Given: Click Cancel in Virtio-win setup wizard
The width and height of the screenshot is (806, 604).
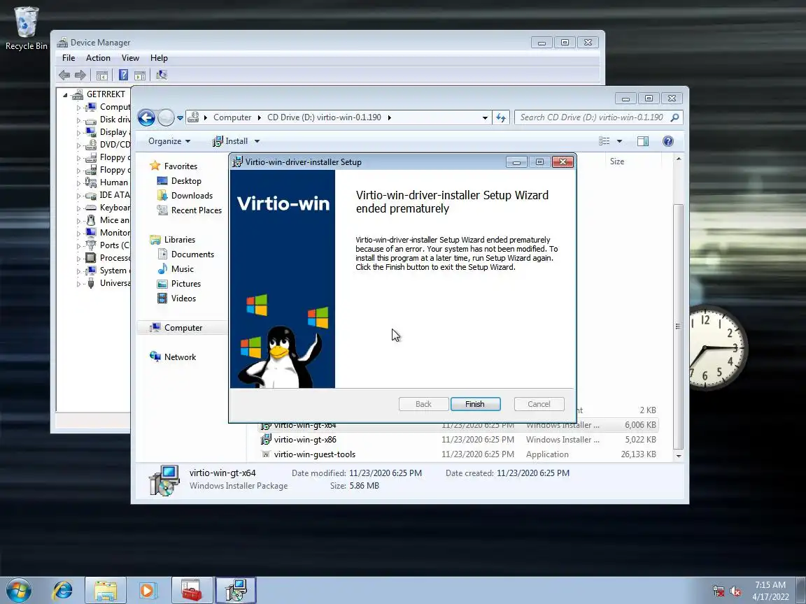Looking at the screenshot, I should pyautogui.click(x=539, y=404).
